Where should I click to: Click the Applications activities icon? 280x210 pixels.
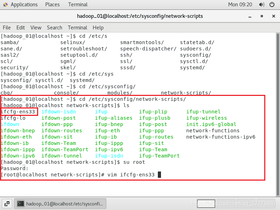[x=5, y=5]
